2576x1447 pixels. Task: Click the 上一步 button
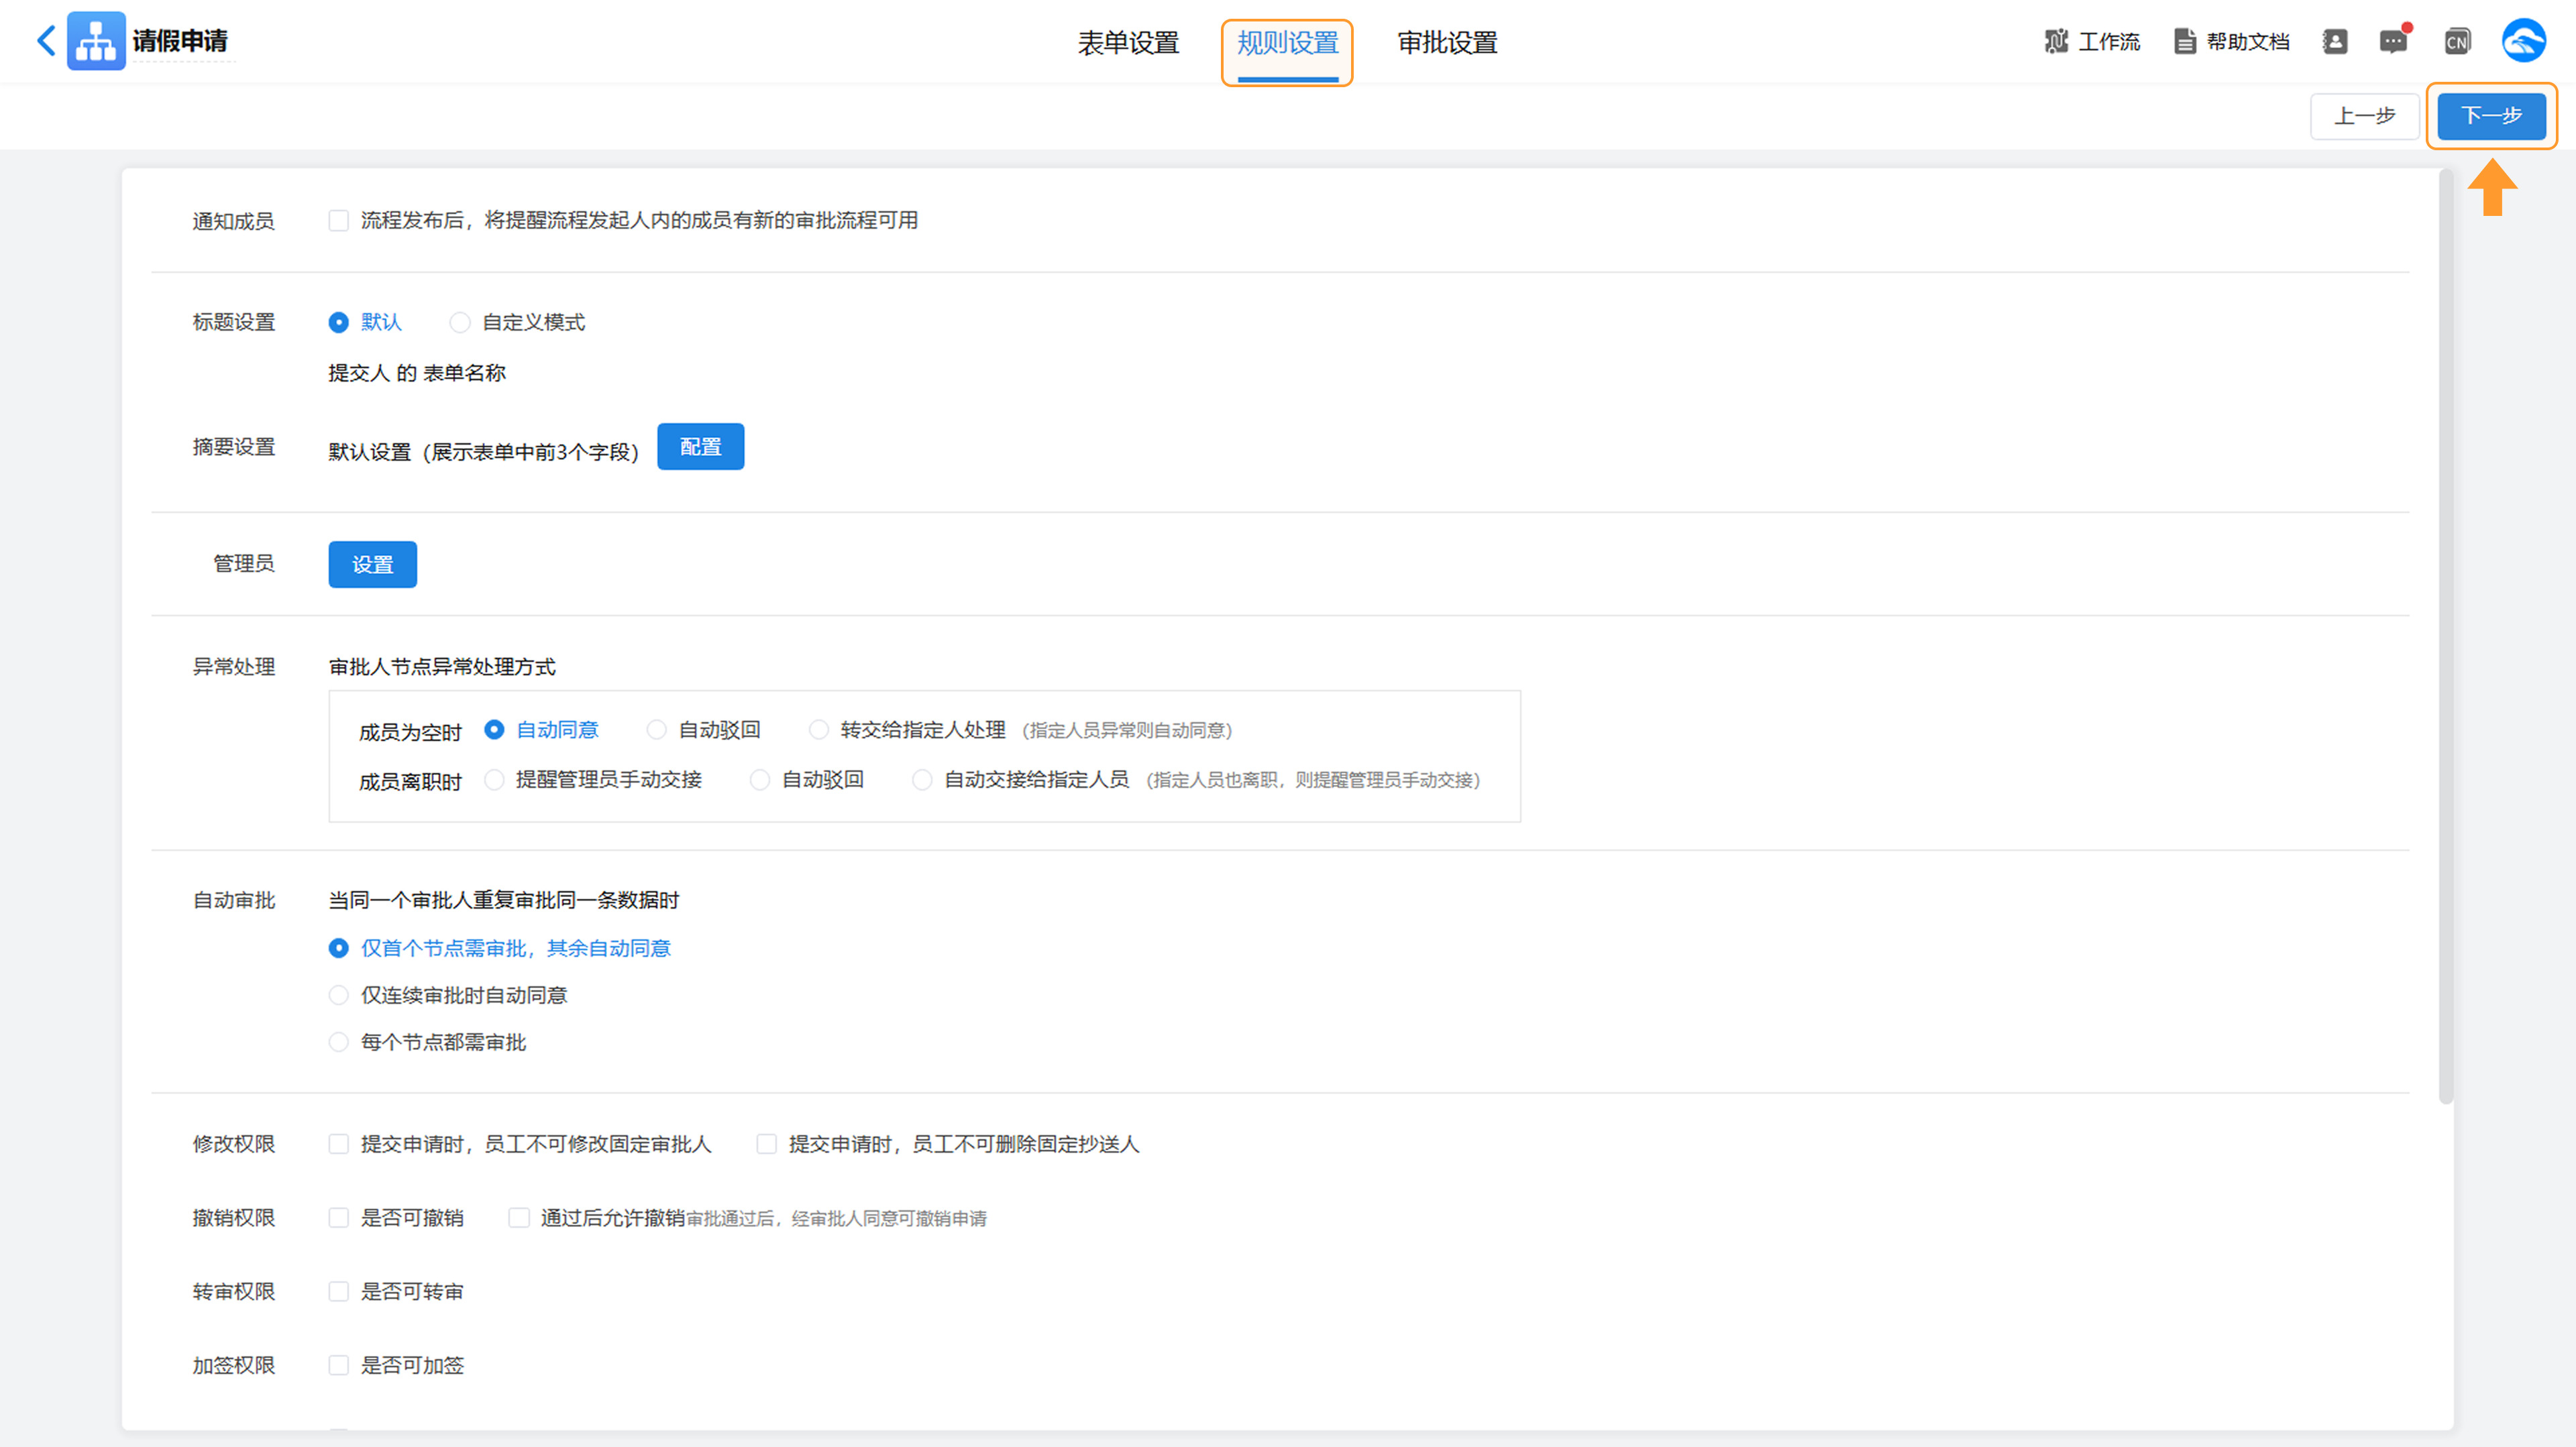coord(2364,116)
